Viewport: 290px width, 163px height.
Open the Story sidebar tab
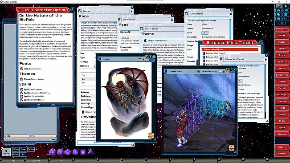tap(282, 55)
